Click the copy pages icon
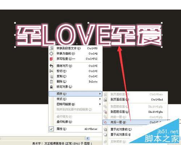This screenshot has height=145, width=181. 51,76
